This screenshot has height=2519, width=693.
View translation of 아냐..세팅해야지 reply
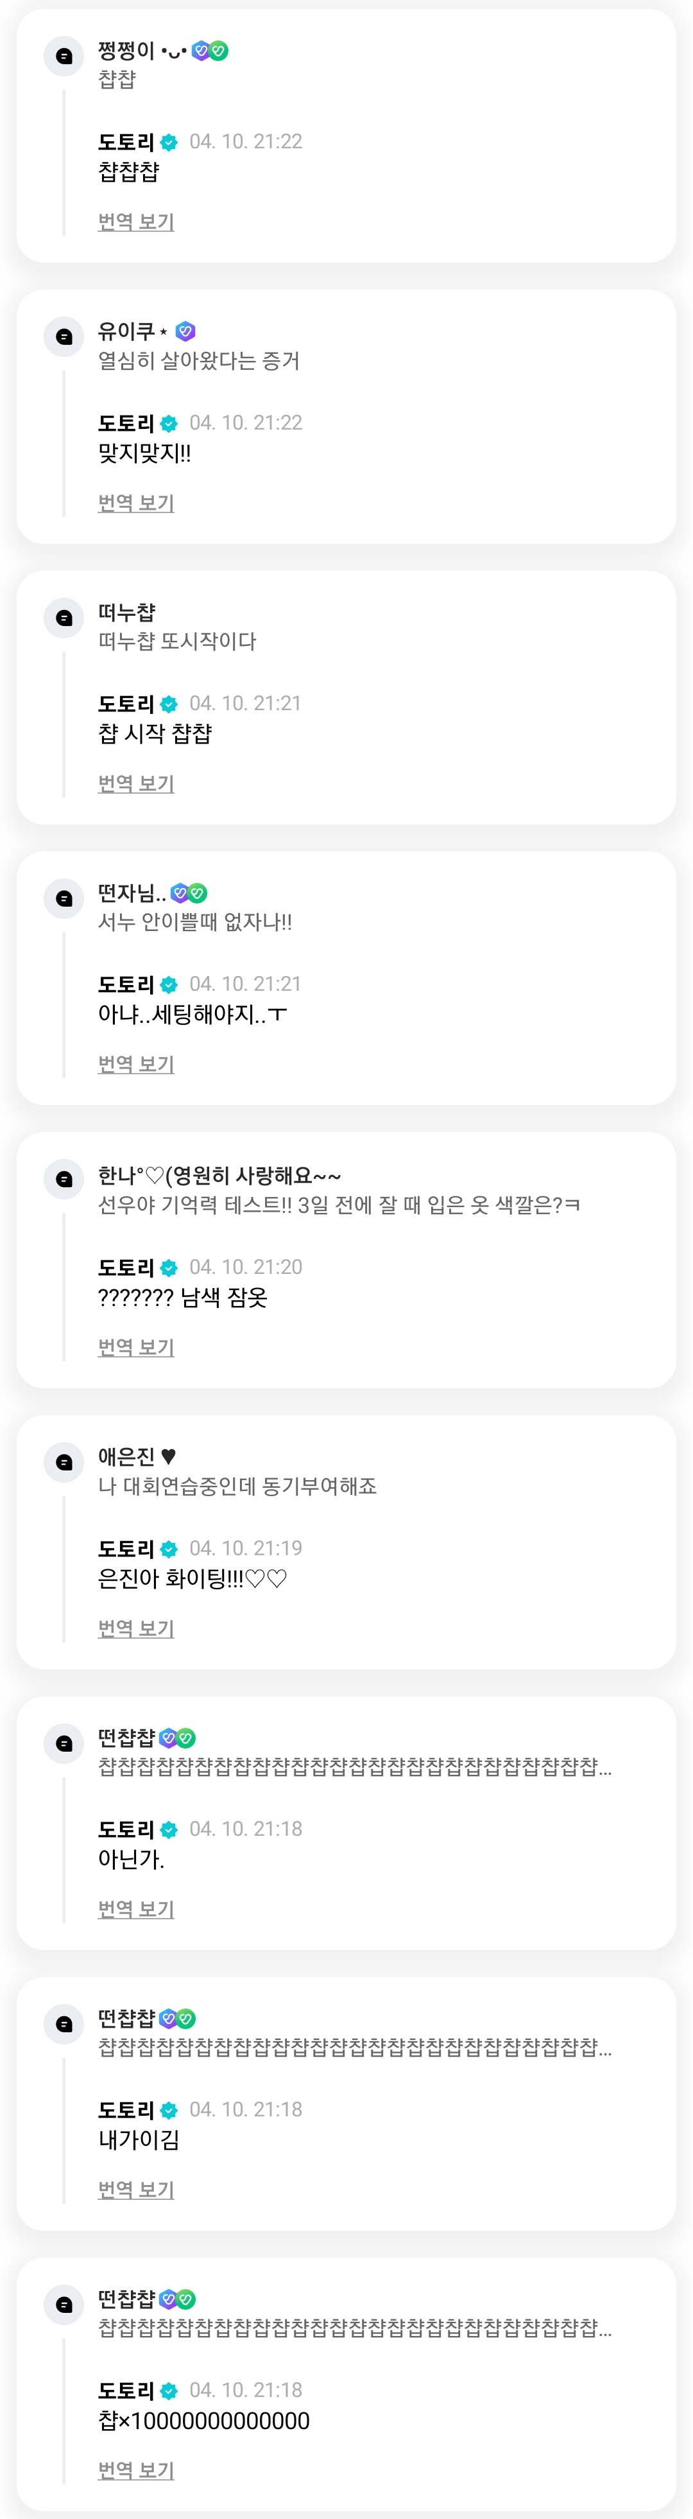coord(136,1064)
